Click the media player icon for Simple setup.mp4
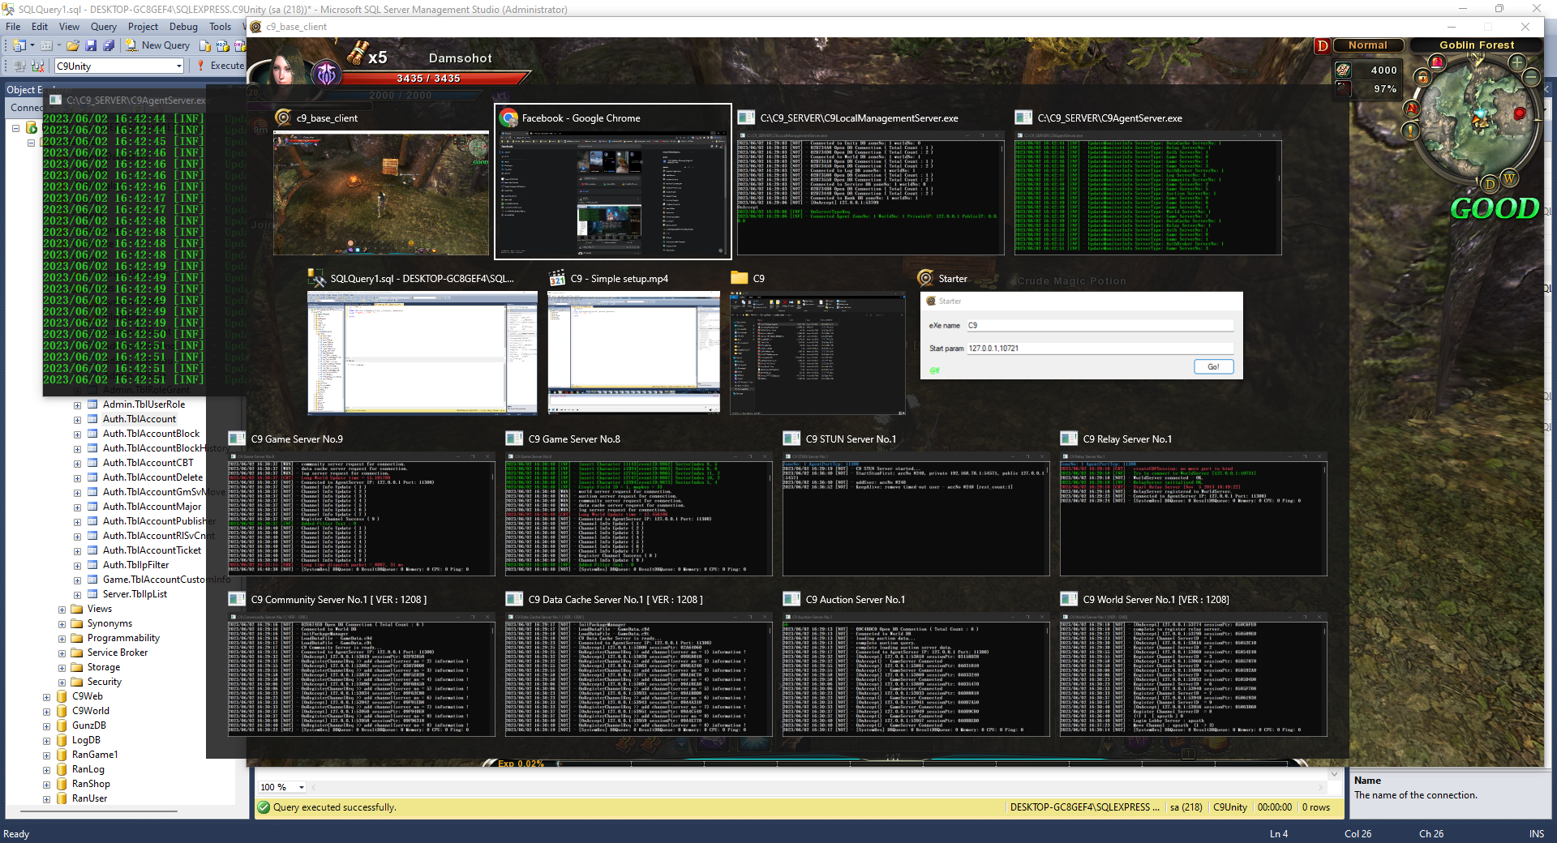The width and height of the screenshot is (1557, 843). click(x=556, y=278)
